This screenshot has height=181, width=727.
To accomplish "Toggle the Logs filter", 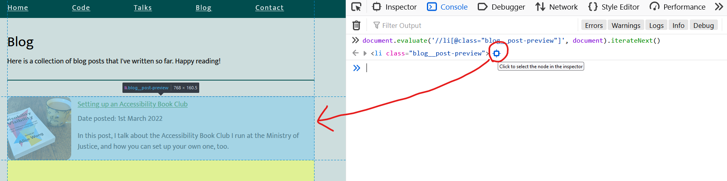I will point(656,26).
